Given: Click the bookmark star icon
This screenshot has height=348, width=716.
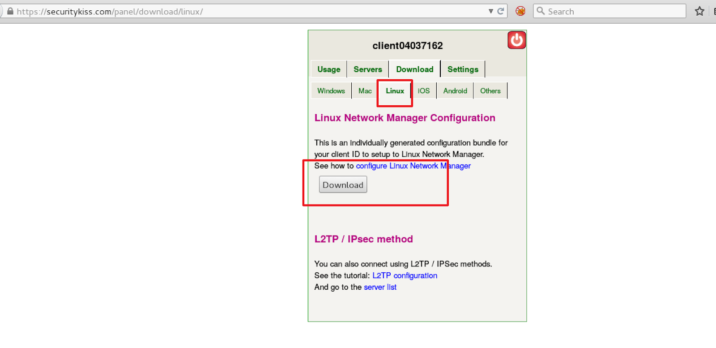Looking at the screenshot, I should coord(699,11).
